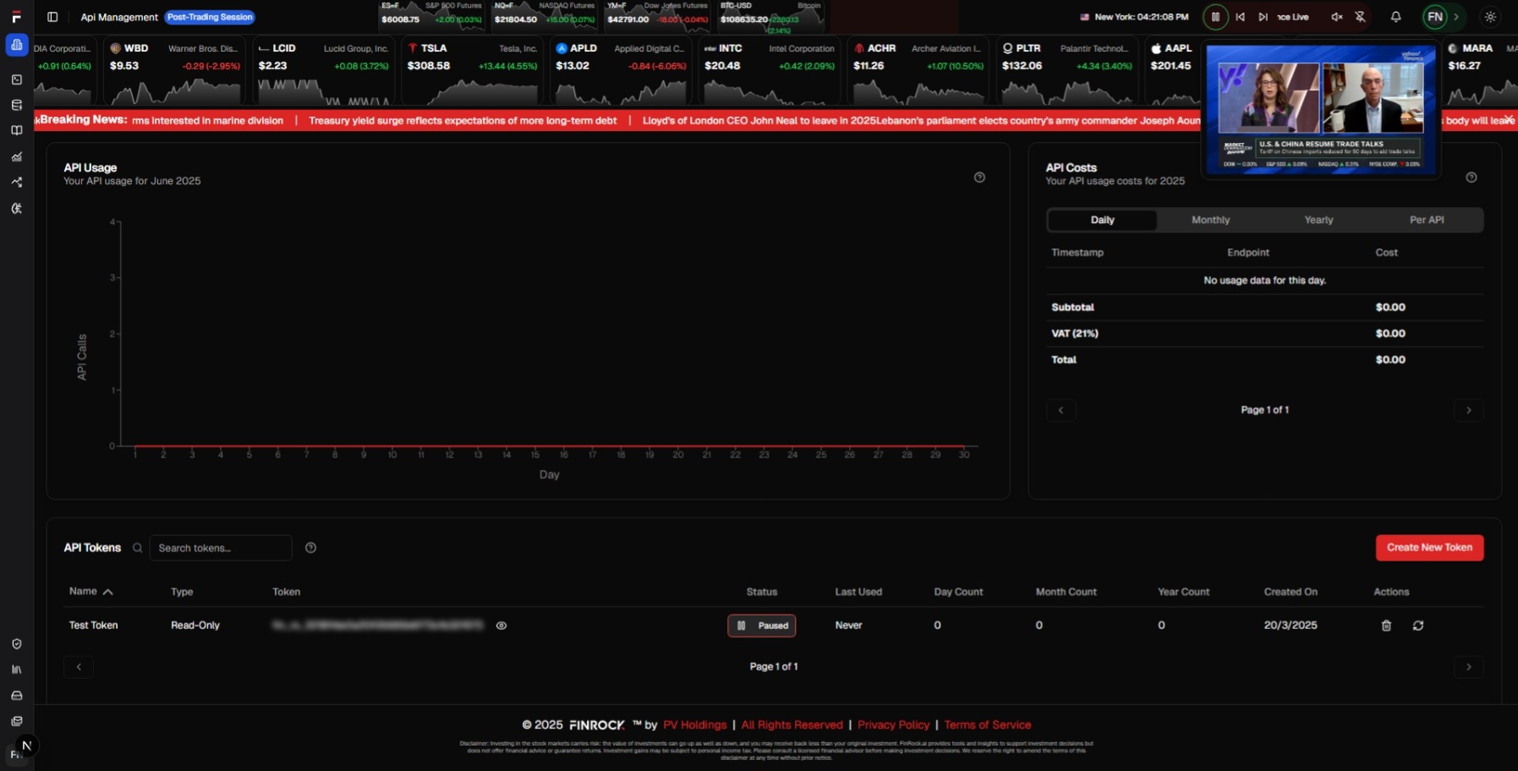Click the BTC-USD Bitcoin mini chart
Screen dimensions: 1518x771
click(770, 16)
